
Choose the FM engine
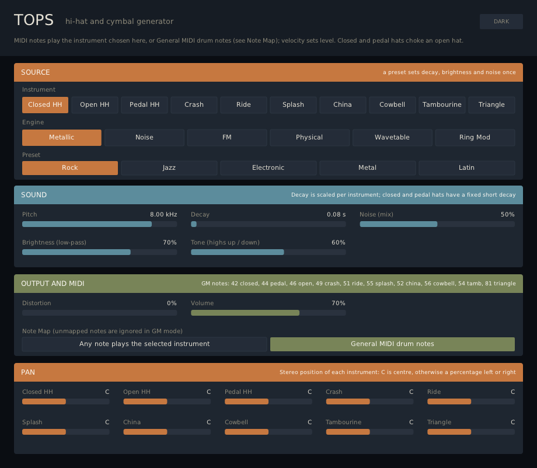pos(226,138)
